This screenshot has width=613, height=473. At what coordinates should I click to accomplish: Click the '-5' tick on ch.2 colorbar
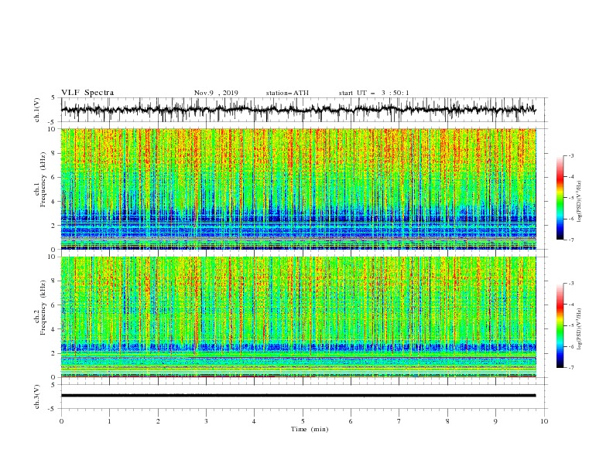(571, 325)
